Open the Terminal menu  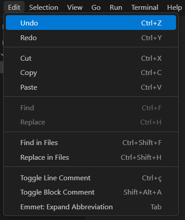pos(145,7)
